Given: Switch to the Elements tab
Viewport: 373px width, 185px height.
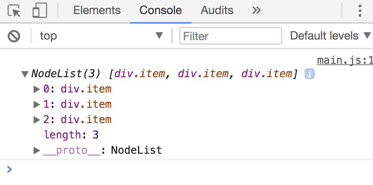Looking at the screenshot, I should point(97,10).
